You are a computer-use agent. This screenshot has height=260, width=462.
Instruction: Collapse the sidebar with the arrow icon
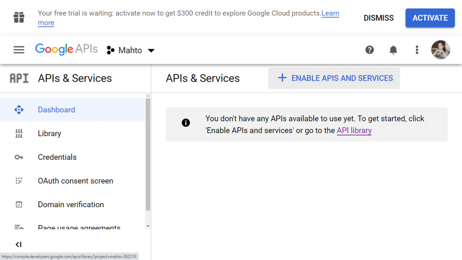(18, 244)
